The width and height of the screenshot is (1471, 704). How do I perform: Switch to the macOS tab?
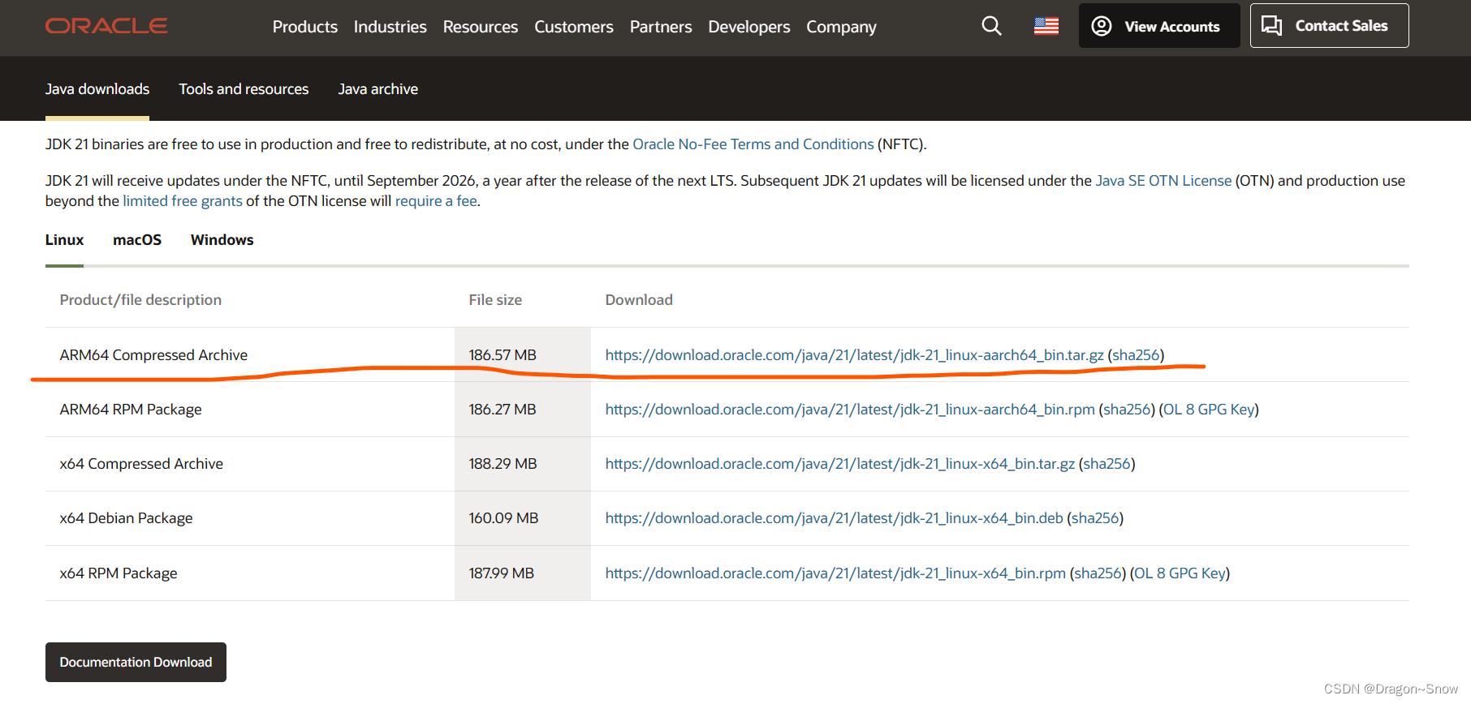pos(137,240)
